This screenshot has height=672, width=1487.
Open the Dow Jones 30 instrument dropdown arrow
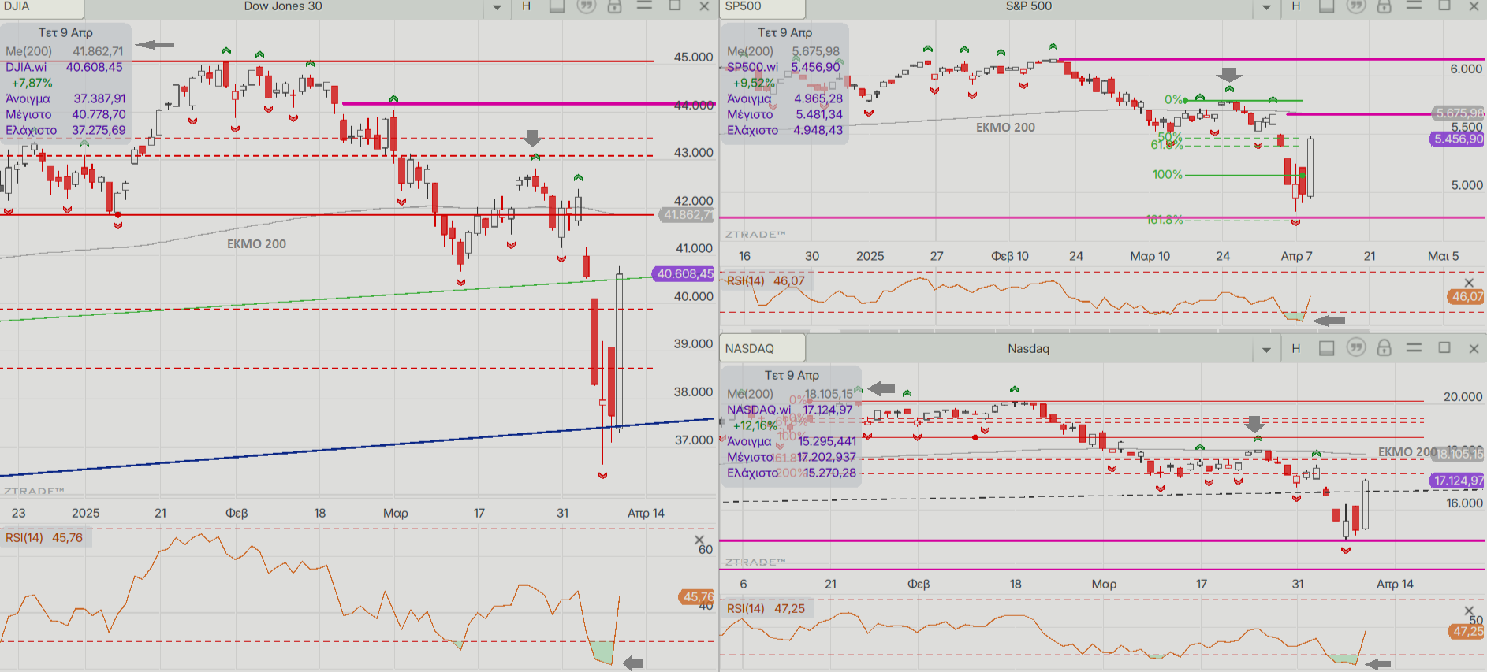point(497,7)
